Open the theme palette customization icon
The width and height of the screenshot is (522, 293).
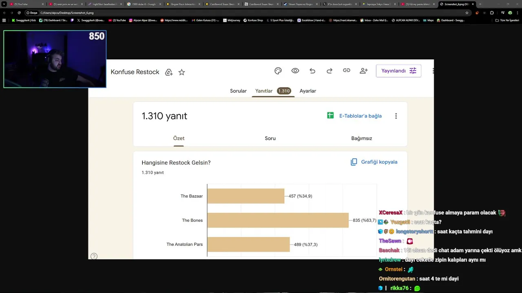pyautogui.click(x=278, y=71)
